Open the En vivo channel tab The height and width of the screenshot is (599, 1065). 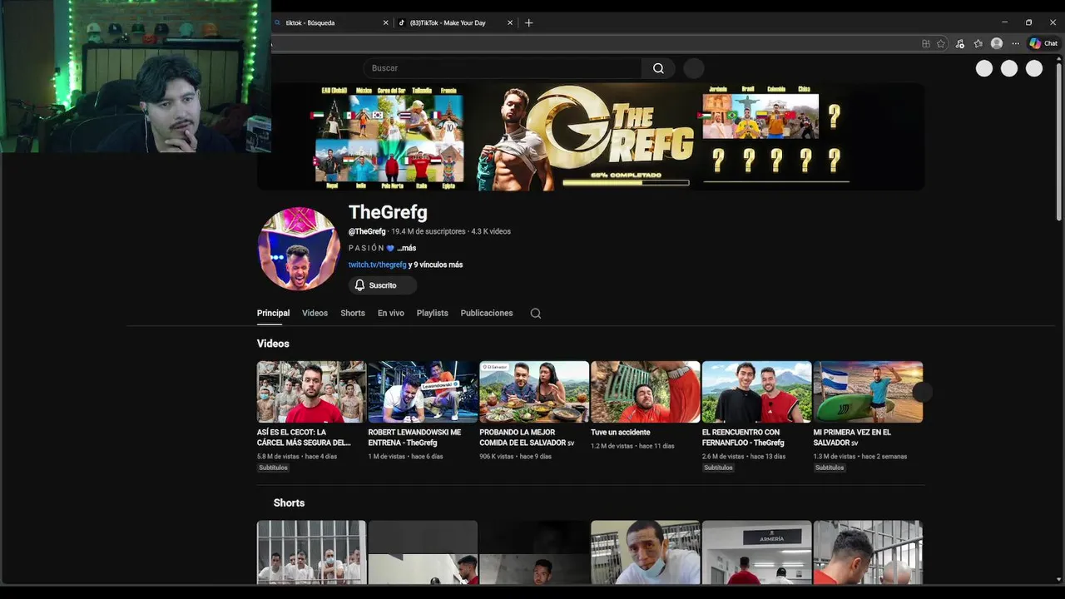pos(391,313)
